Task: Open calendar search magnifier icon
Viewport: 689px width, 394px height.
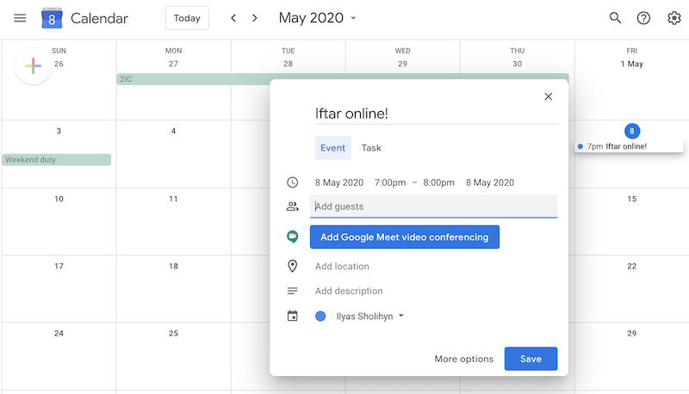Action: click(615, 18)
